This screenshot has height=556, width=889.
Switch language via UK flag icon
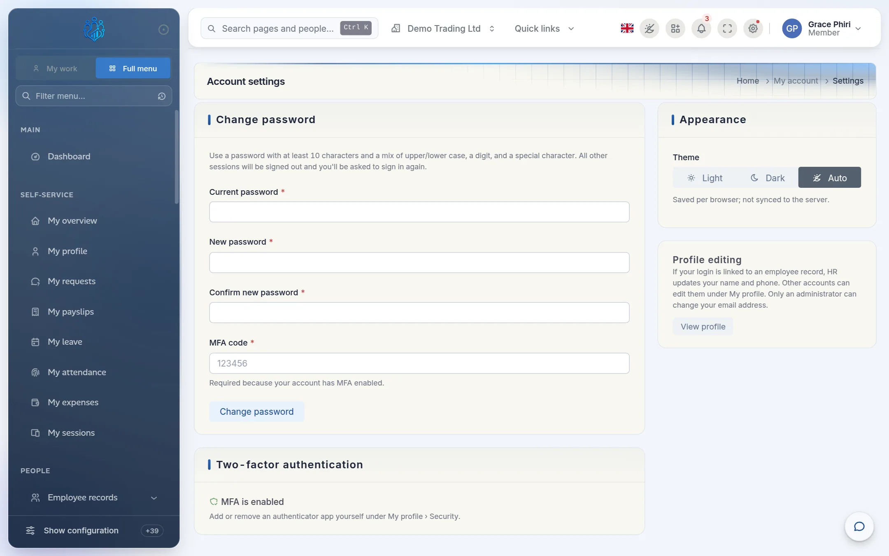tap(627, 28)
